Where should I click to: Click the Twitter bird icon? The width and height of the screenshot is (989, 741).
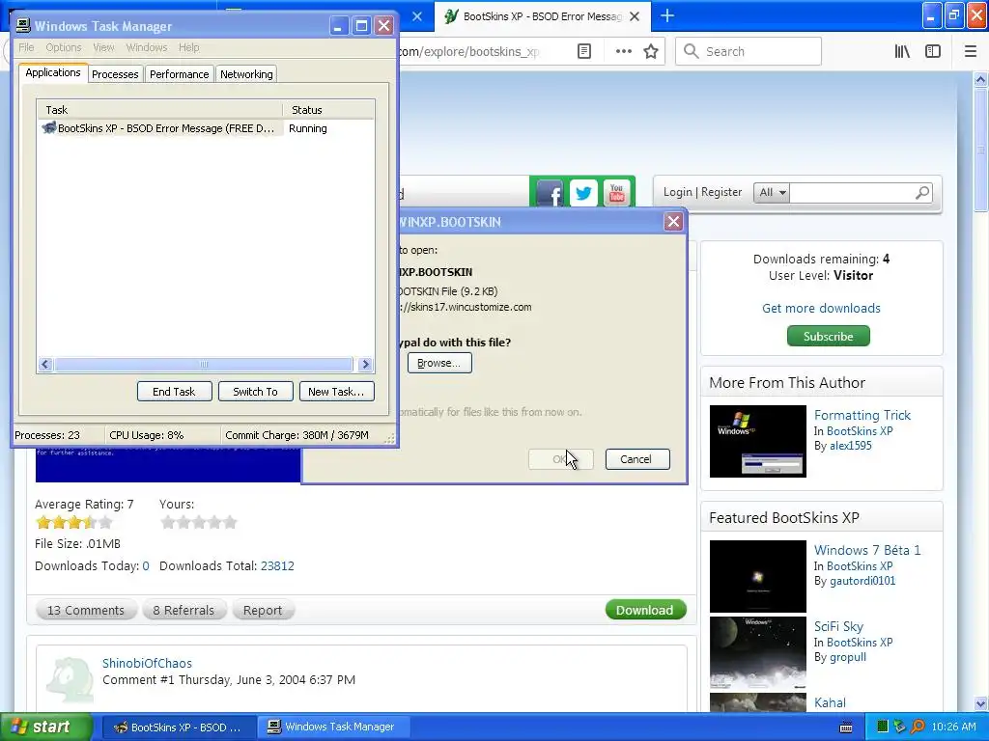[x=583, y=193]
